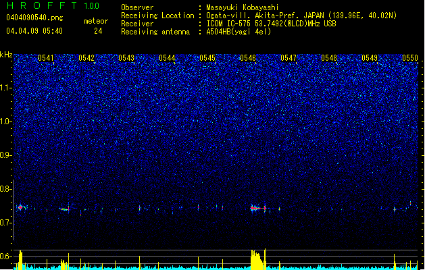Viewport: 425px width, 270px height.
Task: Click the Receiving Location label
Action: (157, 16)
